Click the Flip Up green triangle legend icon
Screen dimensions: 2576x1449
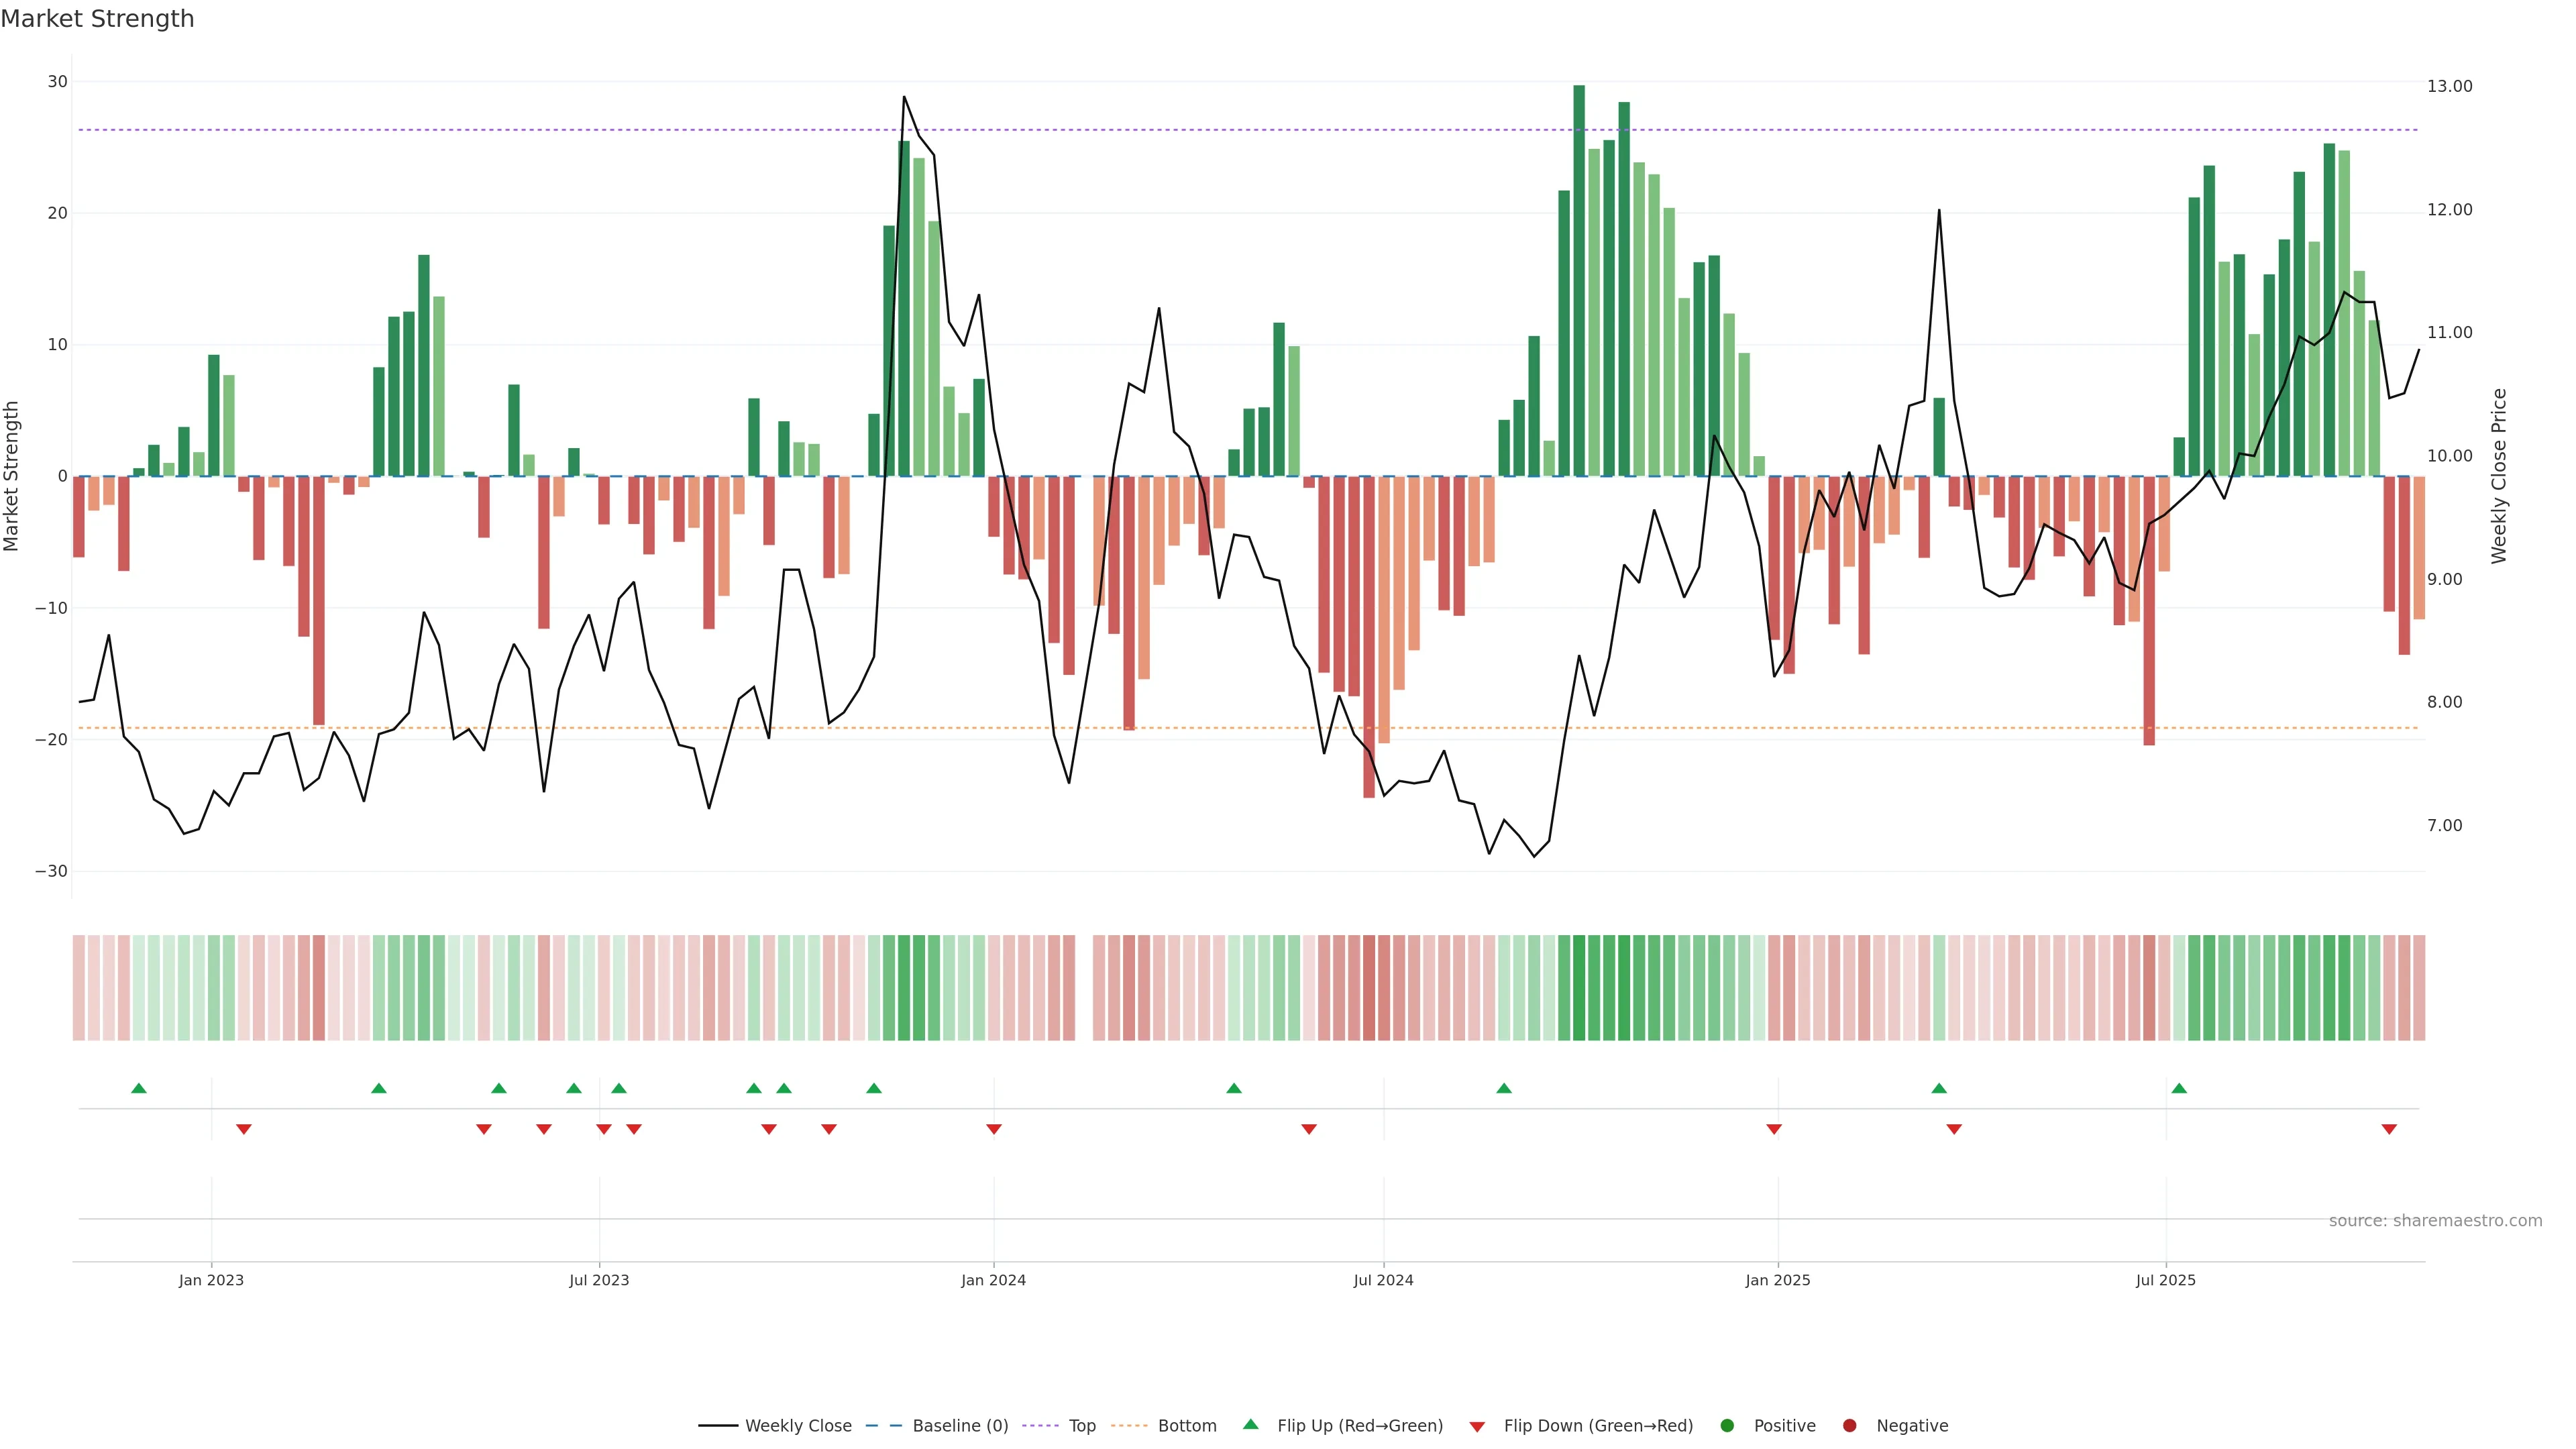pyautogui.click(x=1250, y=1424)
